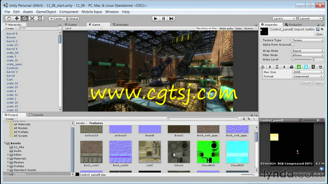The image size is (328, 184).
Task: Toggle Mute audio in Game view
Action: coord(226,28)
